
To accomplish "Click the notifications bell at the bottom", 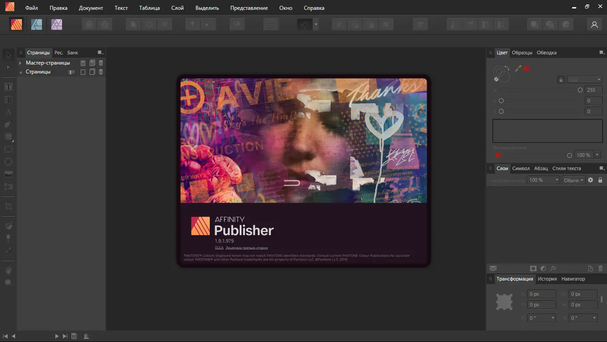I will 86,336.
